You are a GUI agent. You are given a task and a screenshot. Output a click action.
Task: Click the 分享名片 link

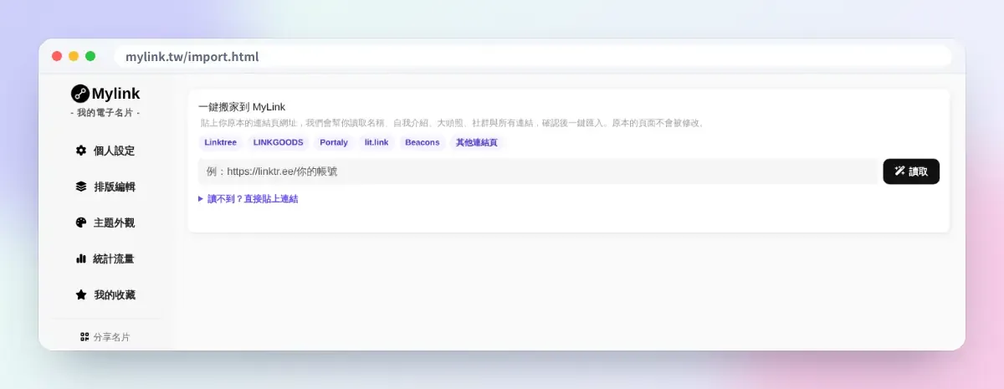(x=105, y=337)
